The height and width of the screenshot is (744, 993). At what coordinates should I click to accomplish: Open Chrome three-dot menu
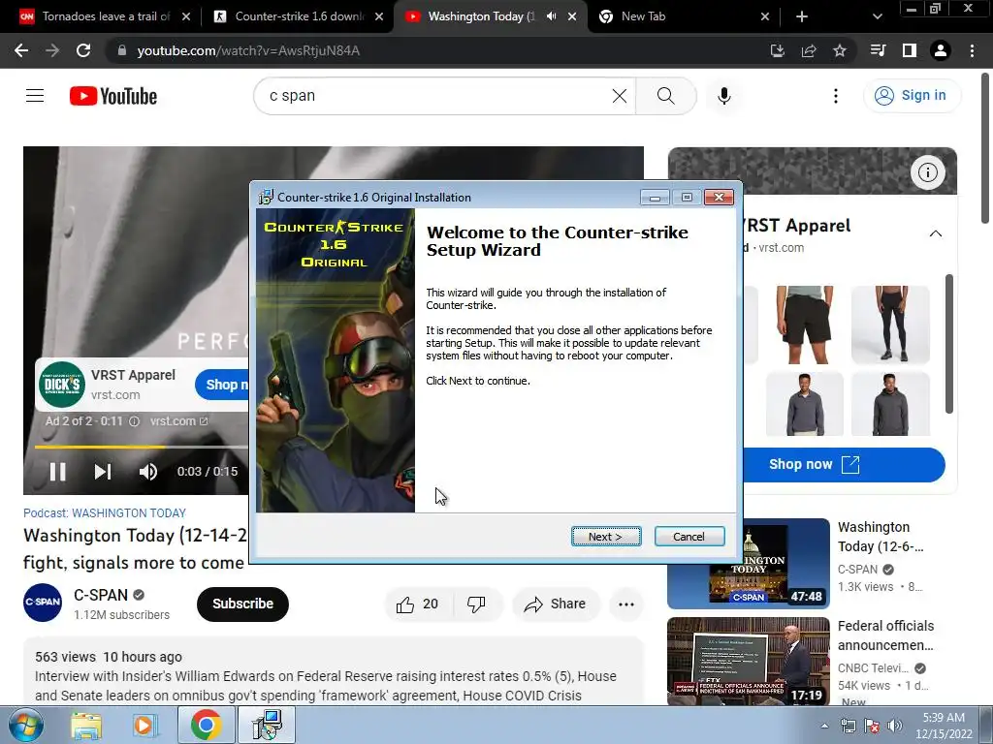click(x=972, y=50)
